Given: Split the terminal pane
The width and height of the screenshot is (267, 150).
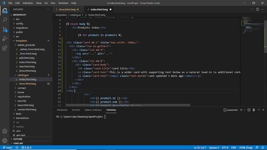Looking at the screenshot, I should 249,110.
